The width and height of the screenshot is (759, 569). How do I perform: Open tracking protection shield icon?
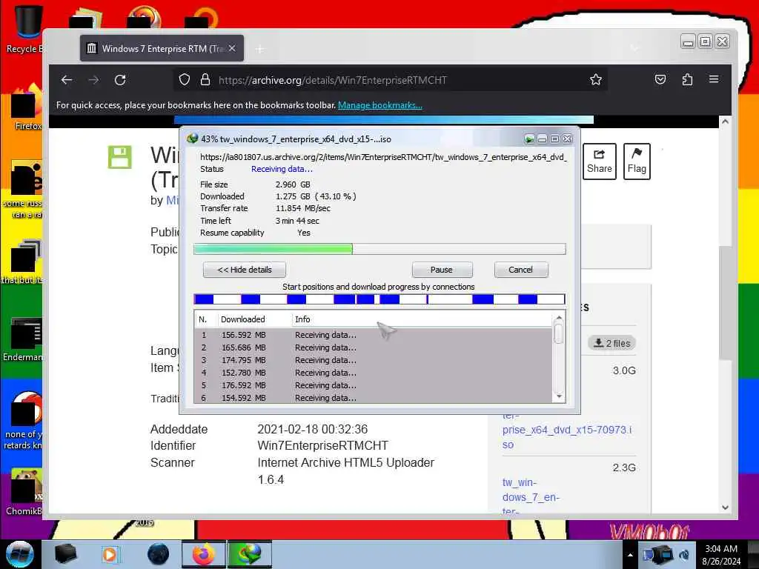pyautogui.click(x=185, y=79)
